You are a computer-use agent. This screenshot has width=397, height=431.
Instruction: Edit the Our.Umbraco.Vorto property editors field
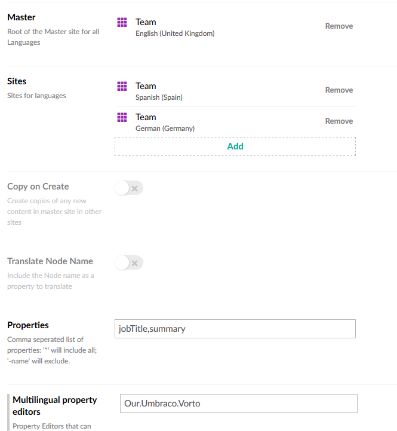coord(239,404)
